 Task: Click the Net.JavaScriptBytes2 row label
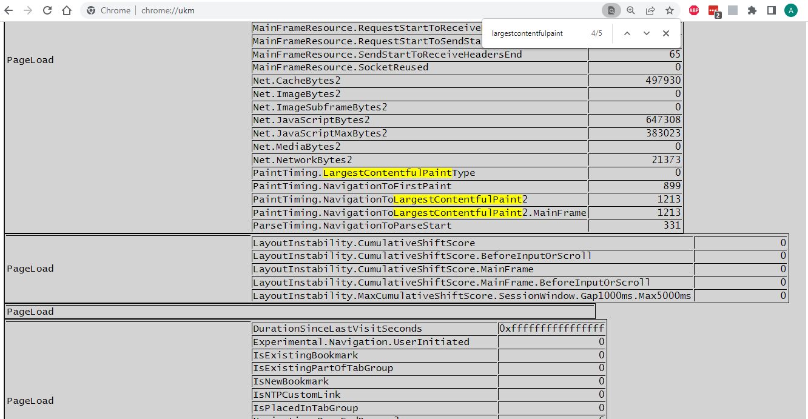click(x=311, y=120)
